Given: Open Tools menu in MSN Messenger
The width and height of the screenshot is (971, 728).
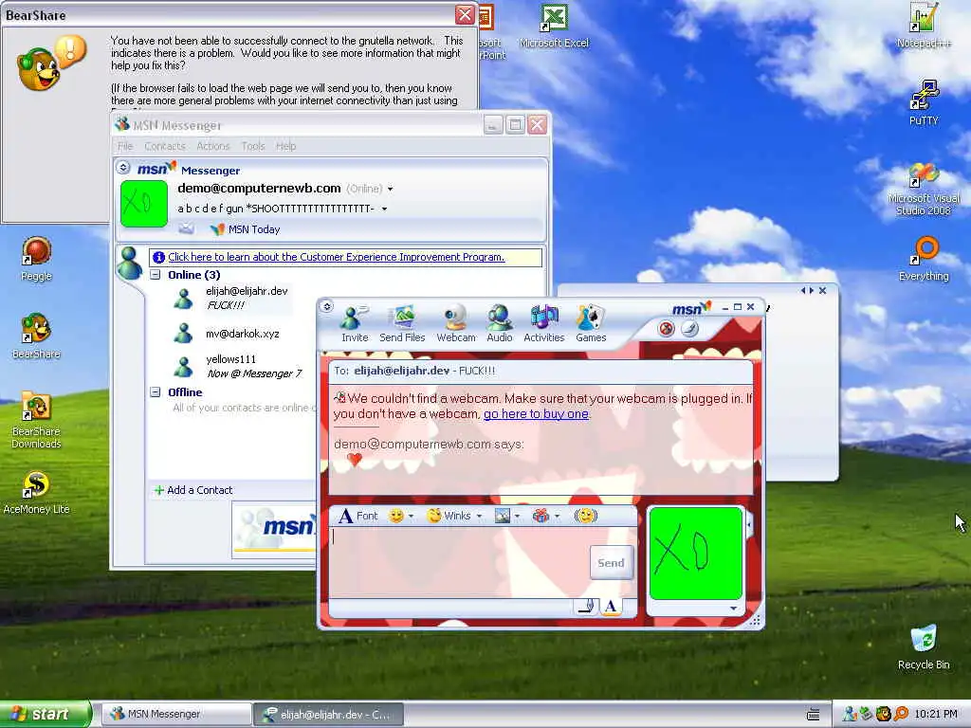Looking at the screenshot, I should pyautogui.click(x=252, y=146).
